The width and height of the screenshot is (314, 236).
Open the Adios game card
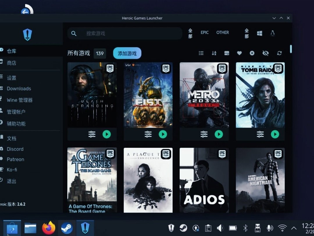tap(204, 180)
